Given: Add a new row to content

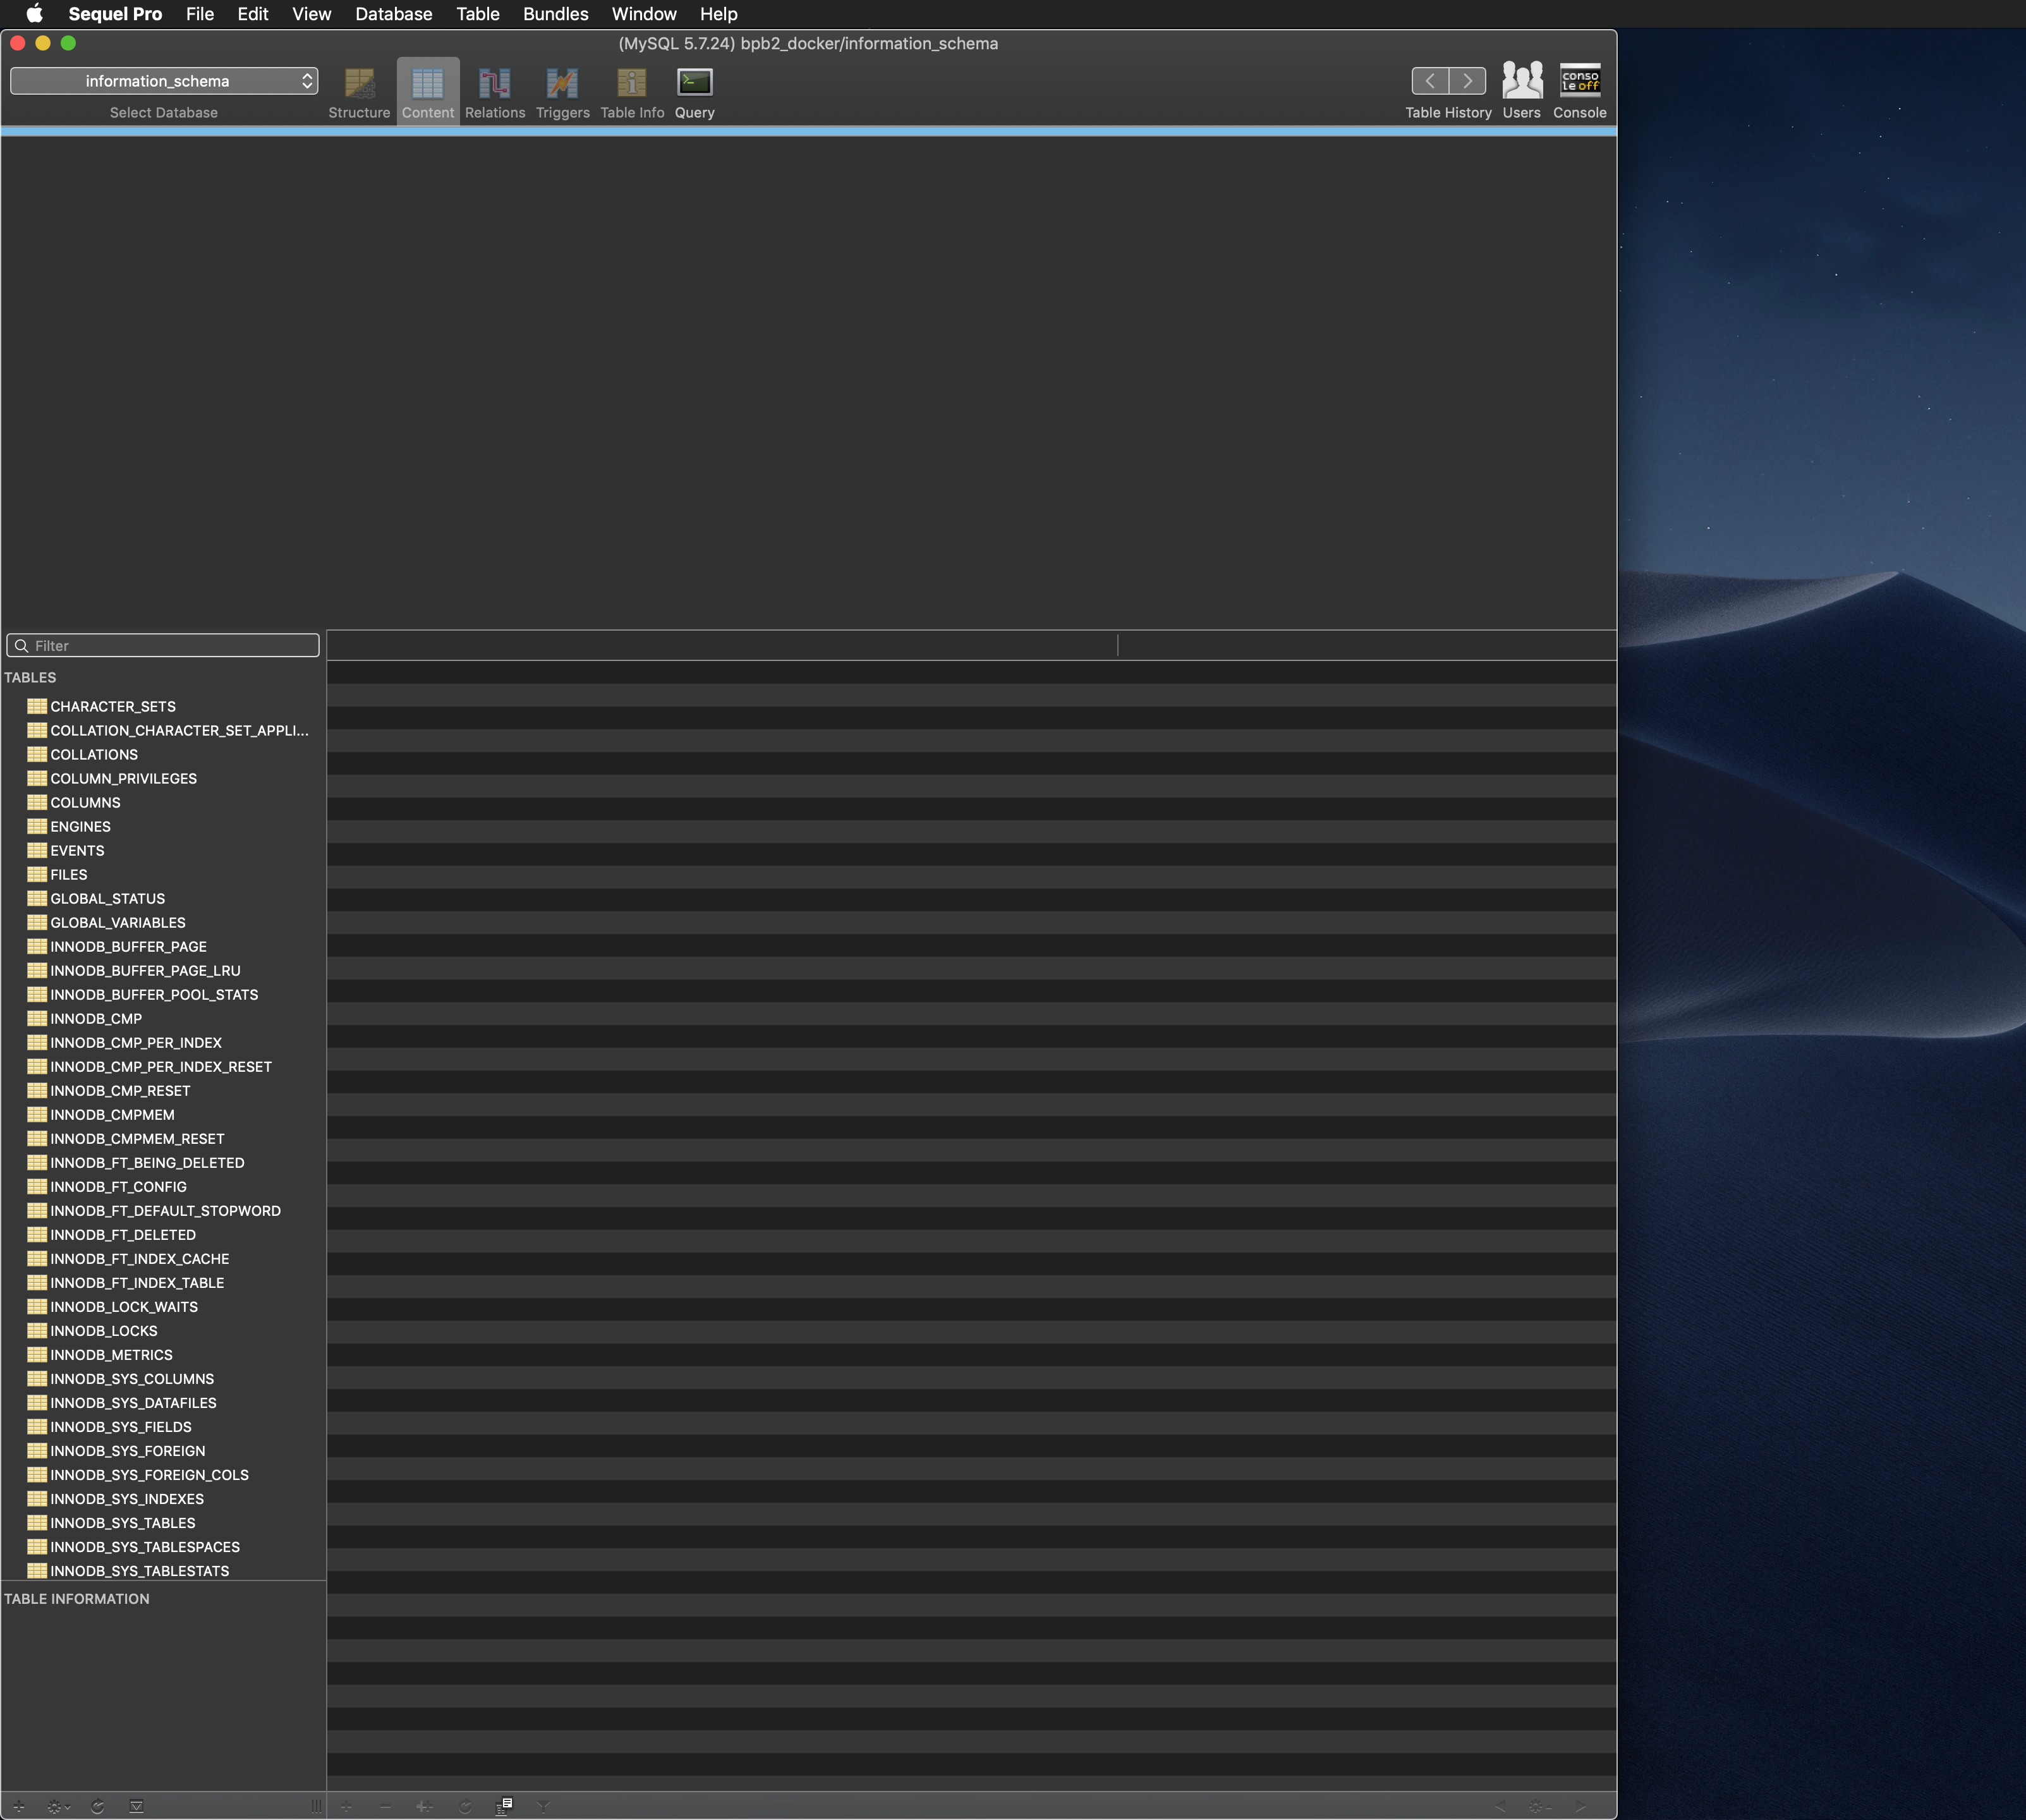Looking at the screenshot, I should point(346,1806).
